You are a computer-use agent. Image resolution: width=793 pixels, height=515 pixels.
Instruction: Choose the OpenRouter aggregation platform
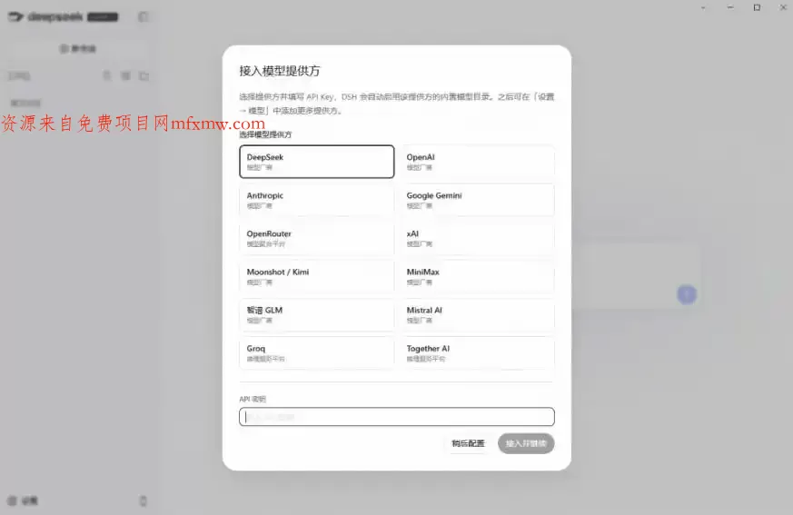(317, 238)
